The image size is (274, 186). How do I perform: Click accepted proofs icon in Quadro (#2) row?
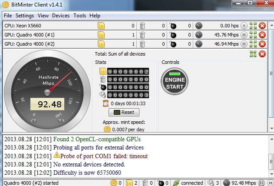click(101, 44)
